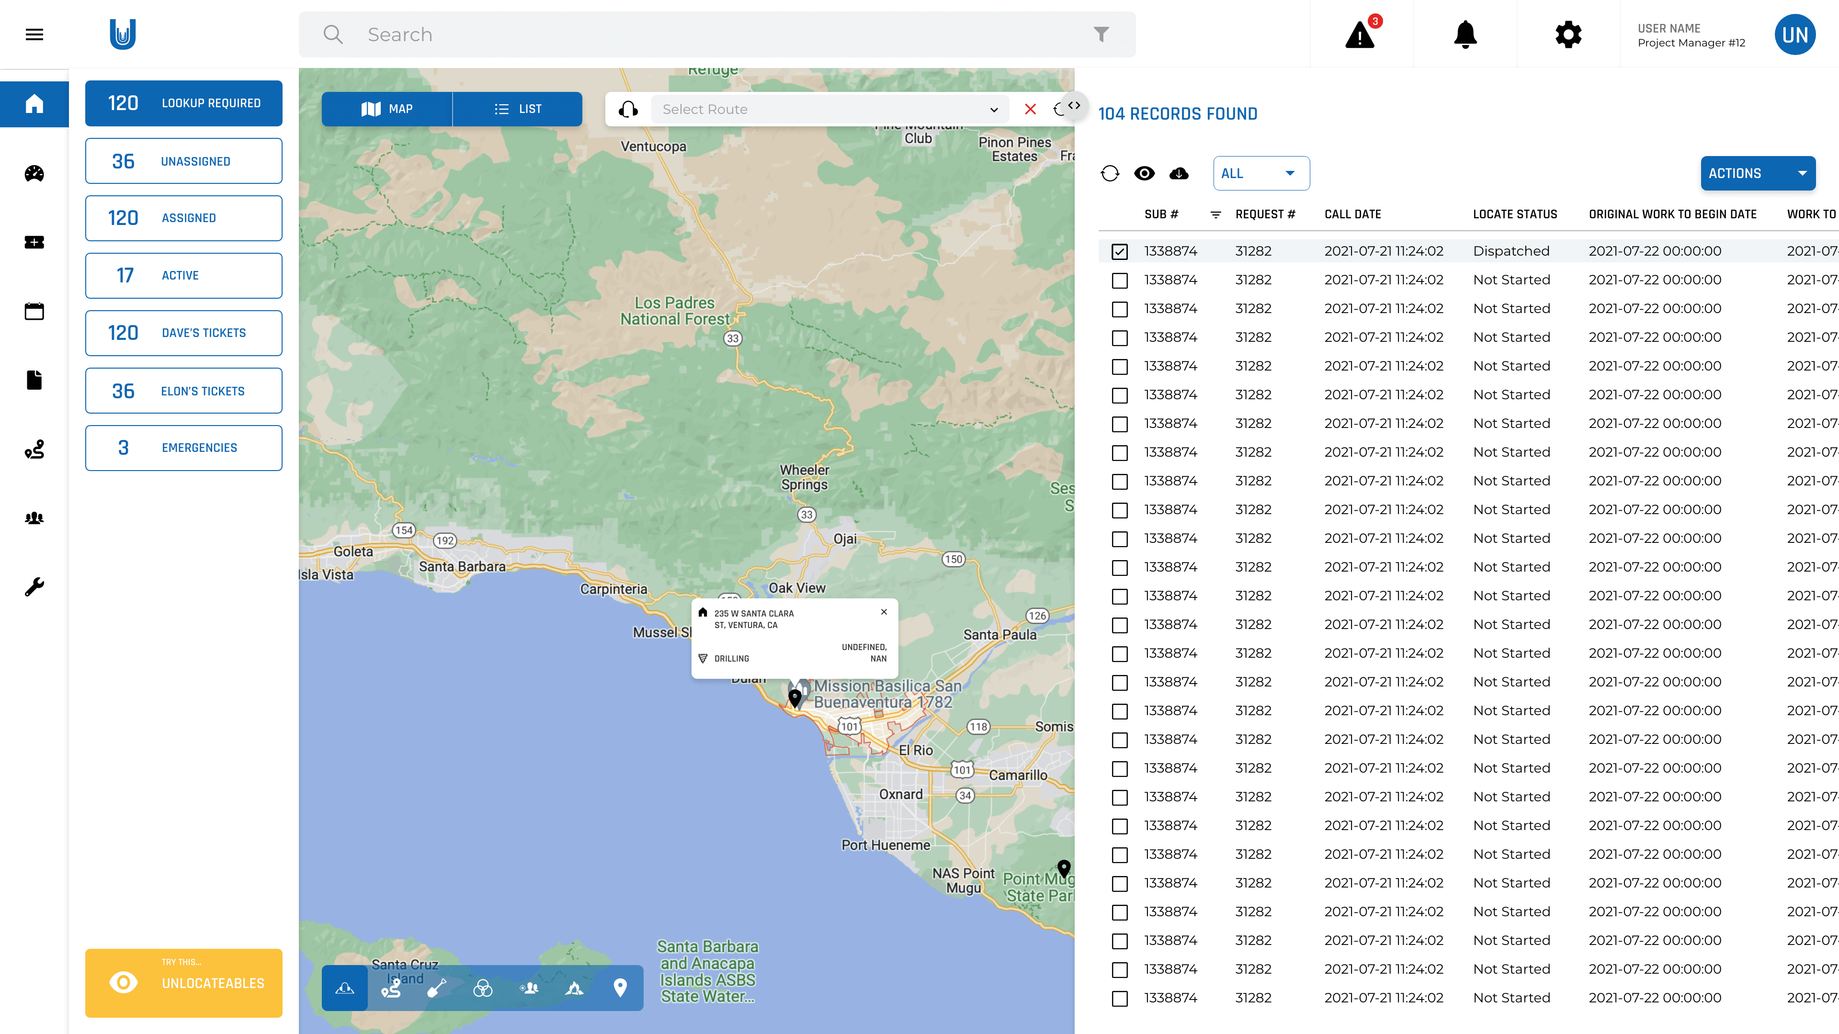This screenshot has width=1839, height=1034.
Task: Refresh the records list
Action: point(1110,173)
